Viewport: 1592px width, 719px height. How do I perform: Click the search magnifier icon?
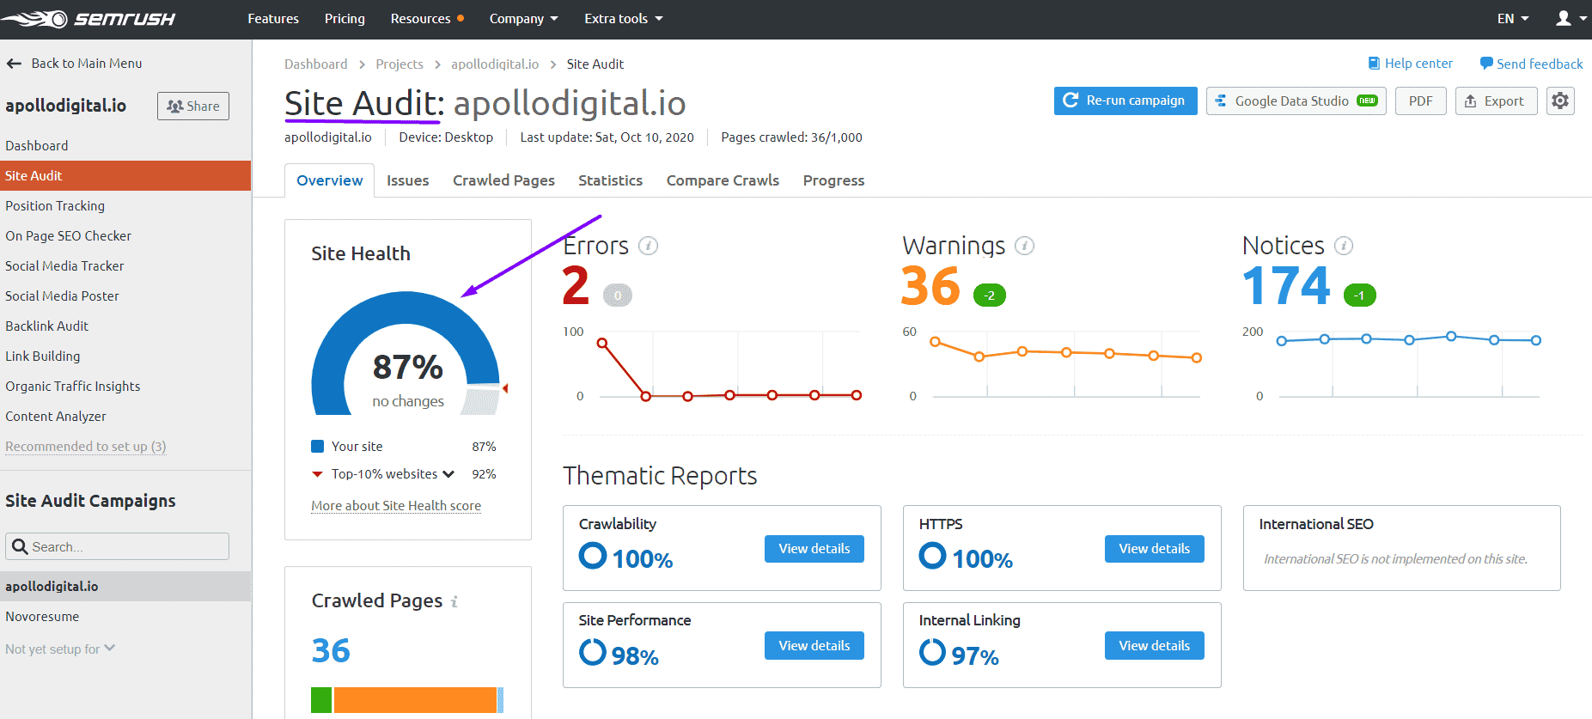pos(21,546)
